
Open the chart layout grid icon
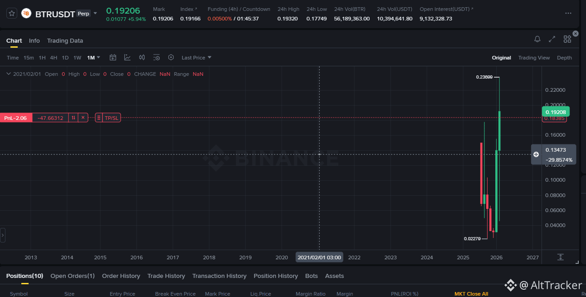click(567, 40)
